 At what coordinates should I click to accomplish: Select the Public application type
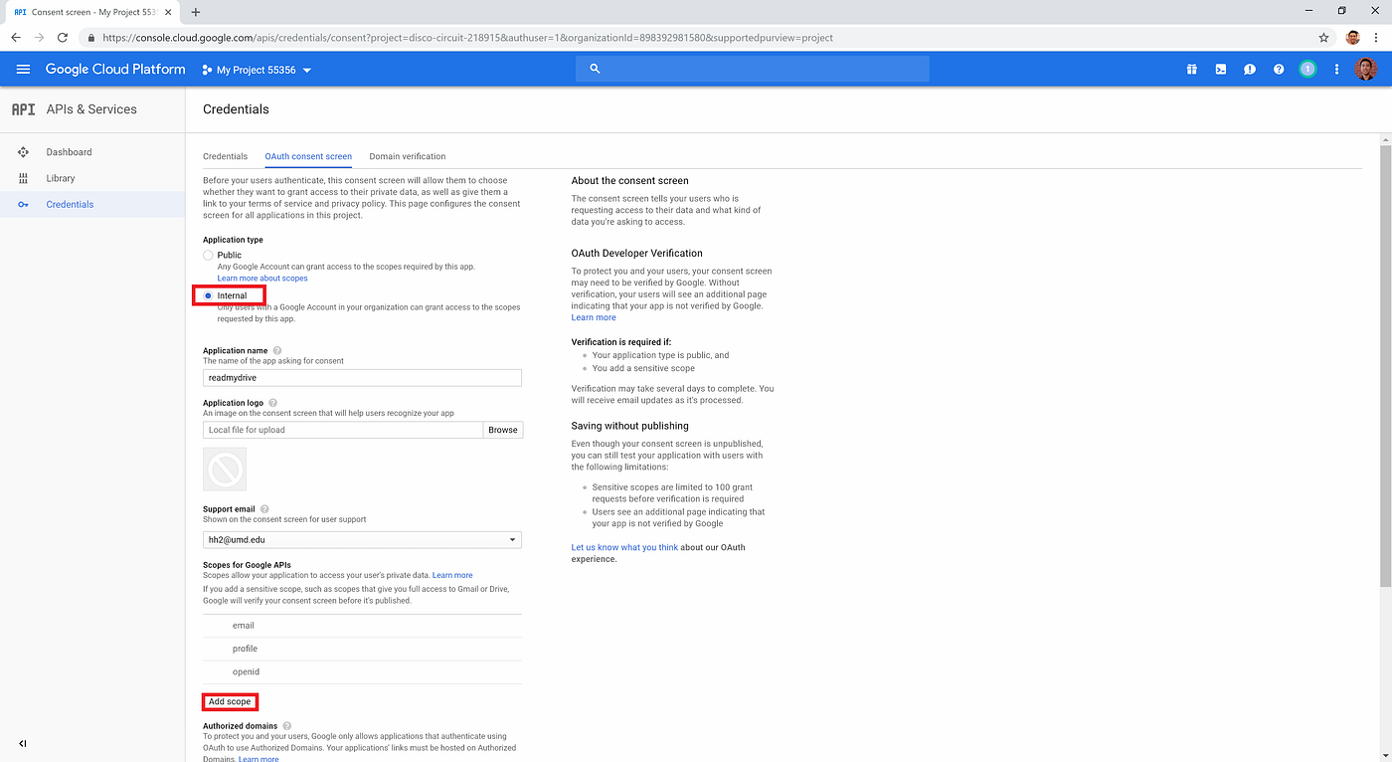209,254
